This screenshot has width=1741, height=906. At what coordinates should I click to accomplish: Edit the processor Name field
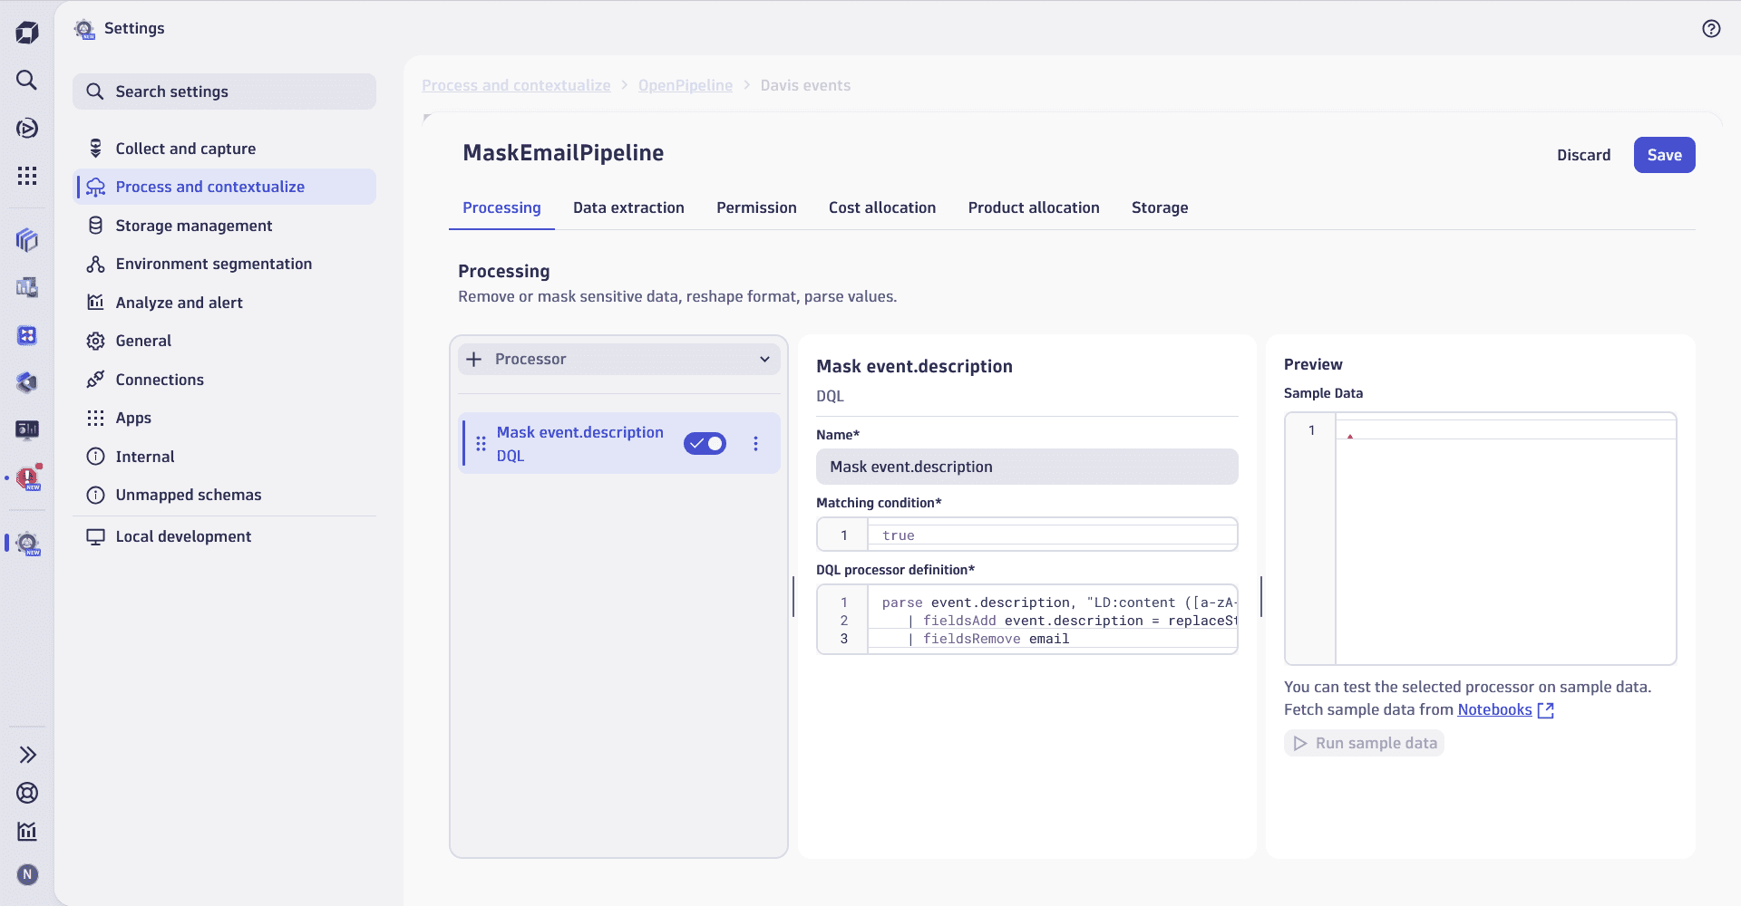[x=1026, y=467]
